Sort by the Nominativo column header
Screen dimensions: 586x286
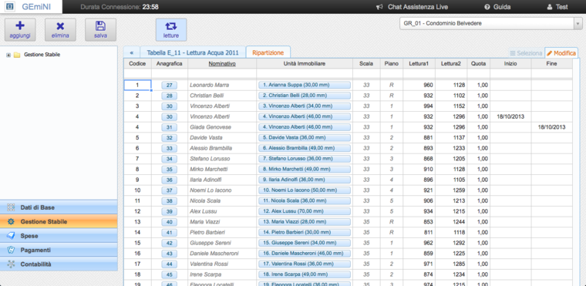(x=222, y=63)
